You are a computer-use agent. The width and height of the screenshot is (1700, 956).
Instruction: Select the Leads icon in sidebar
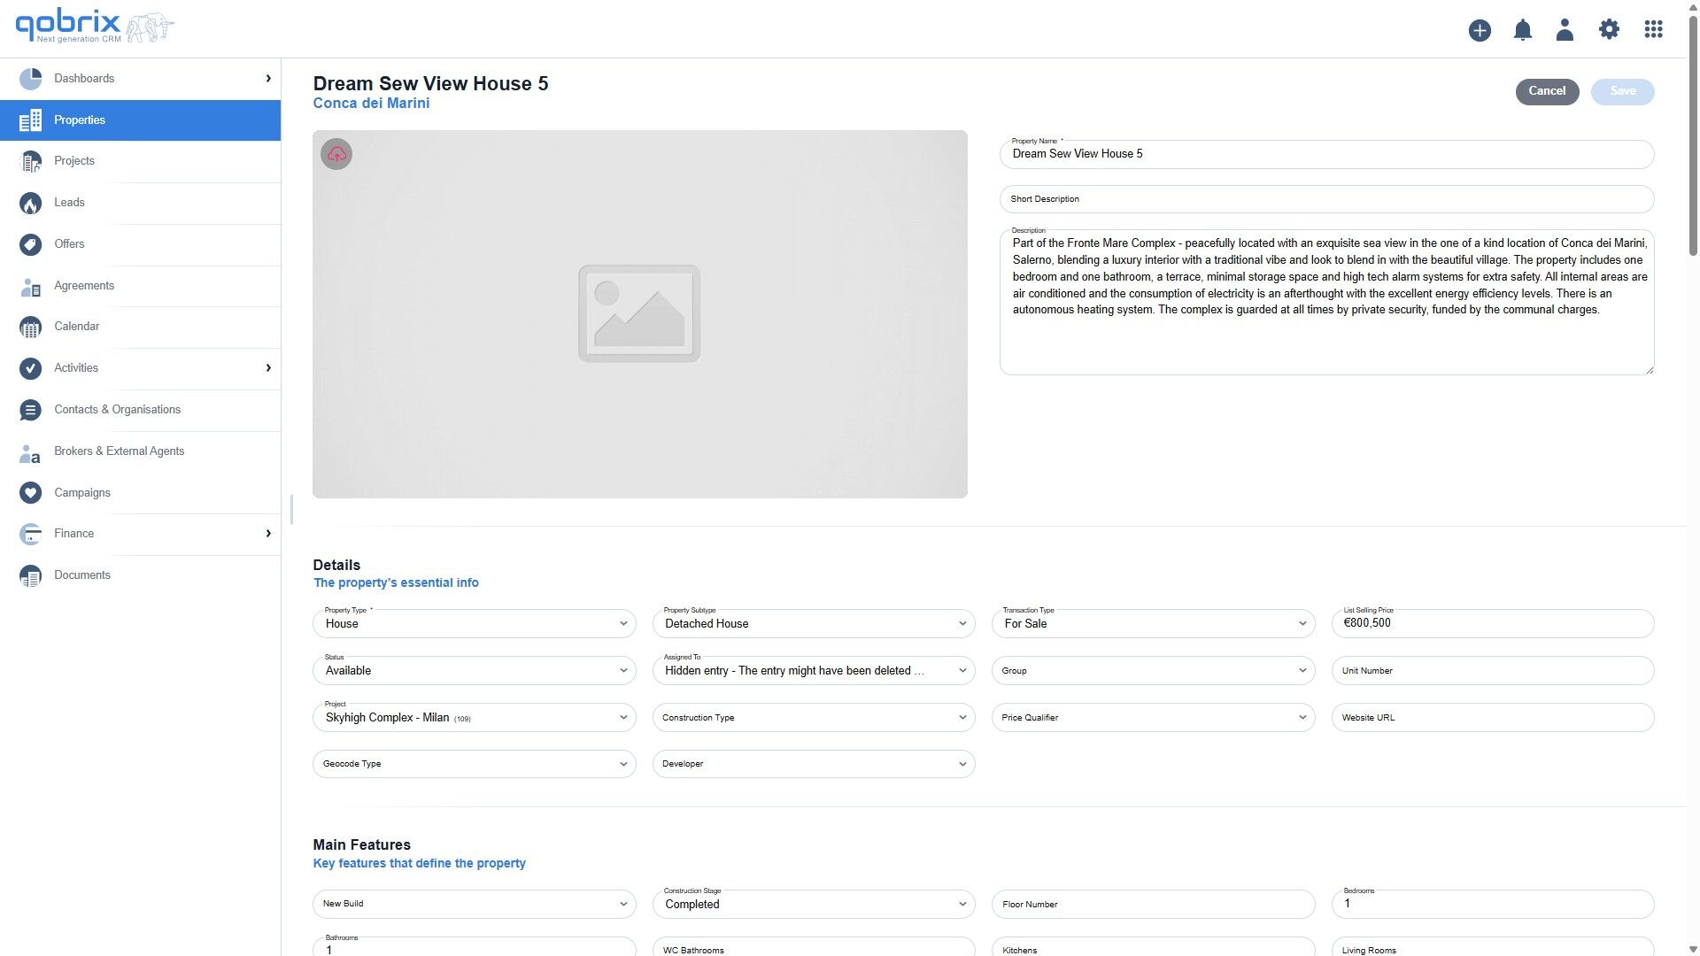point(29,203)
